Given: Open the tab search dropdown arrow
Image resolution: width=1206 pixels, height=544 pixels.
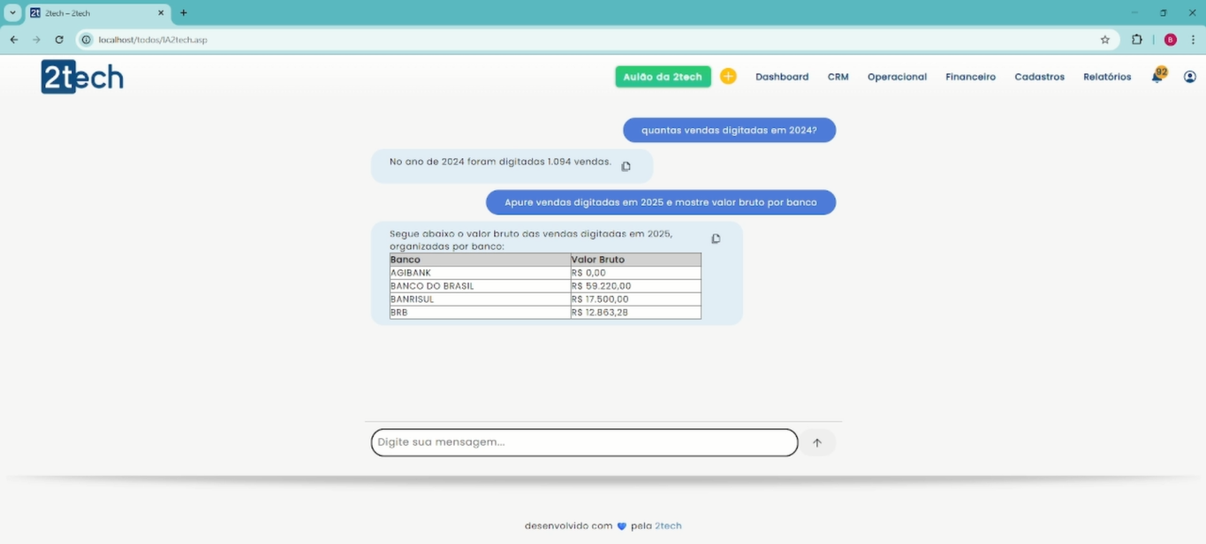Looking at the screenshot, I should (x=12, y=13).
